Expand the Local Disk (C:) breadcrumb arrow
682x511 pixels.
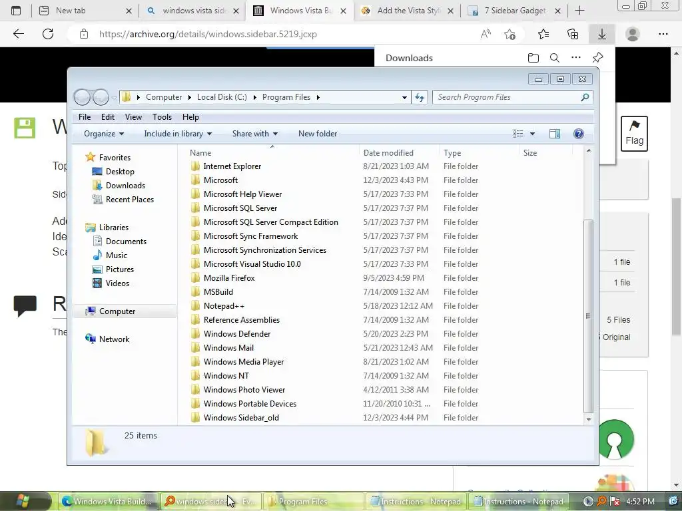coord(254,97)
